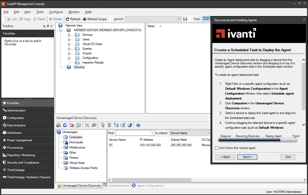This screenshot has height=195, width=308.
Task: Click the Paste toolbar button
Action: point(39,19)
